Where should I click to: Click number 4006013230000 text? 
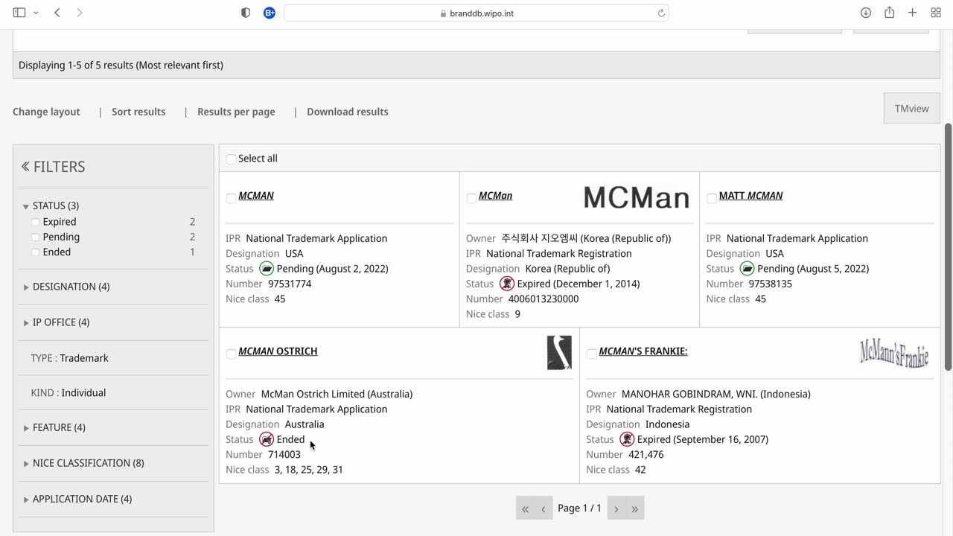pos(544,299)
